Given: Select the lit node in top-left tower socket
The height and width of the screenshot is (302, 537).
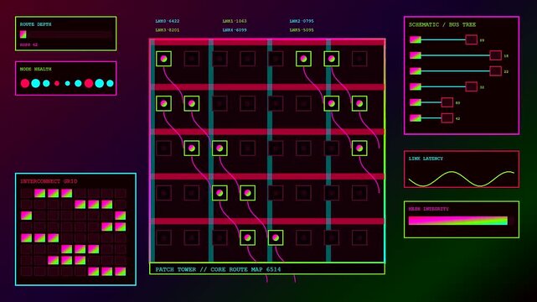Looking at the screenshot, I should tap(163, 59).
